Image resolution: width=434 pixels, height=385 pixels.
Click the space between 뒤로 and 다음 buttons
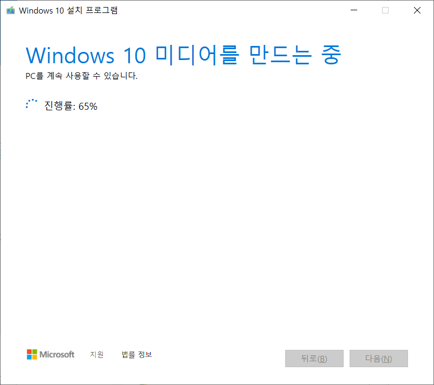347,359
